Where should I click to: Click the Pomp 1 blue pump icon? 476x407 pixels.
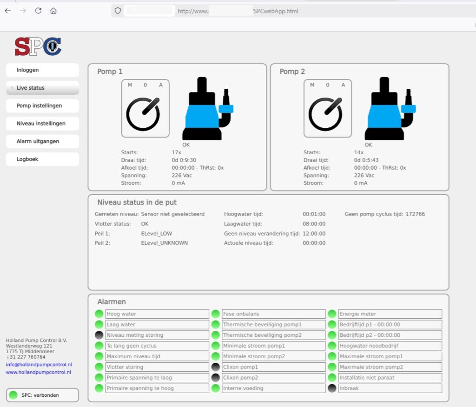(208, 110)
